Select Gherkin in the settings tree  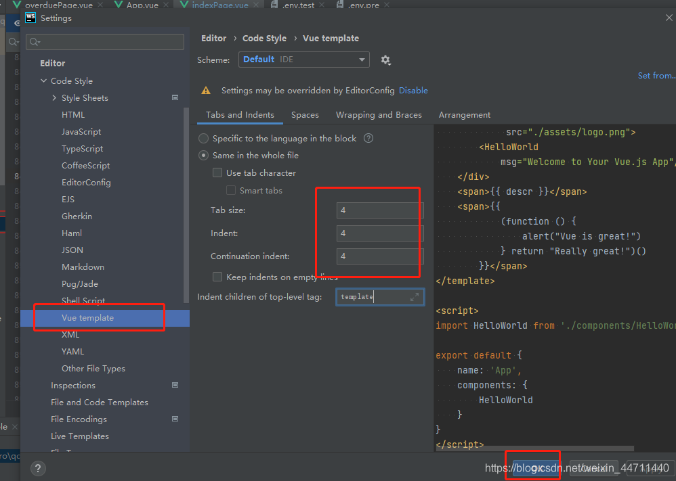click(x=77, y=216)
